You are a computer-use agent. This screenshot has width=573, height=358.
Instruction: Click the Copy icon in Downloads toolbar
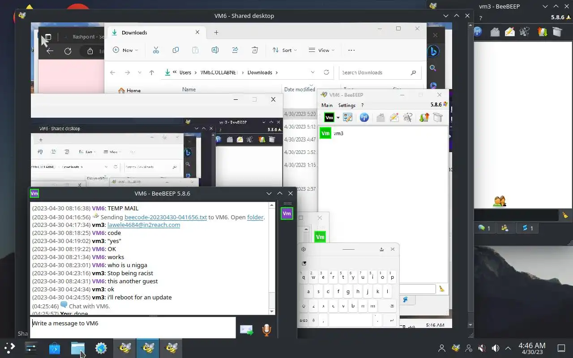[x=175, y=50]
